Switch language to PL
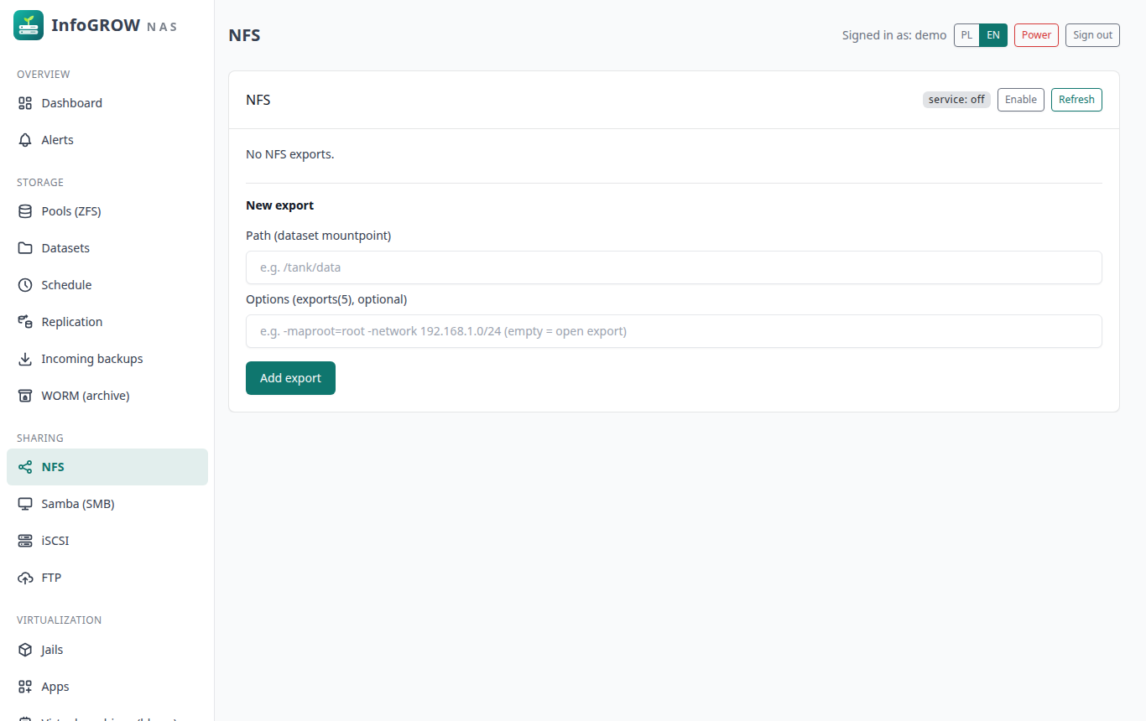The height and width of the screenshot is (721, 1146). coord(967,35)
